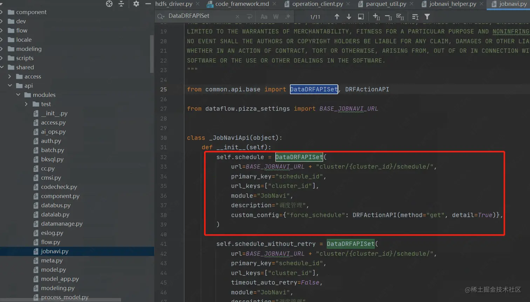Switch to hdfs_driver.py tab
The image size is (530, 302).
point(174,4)
